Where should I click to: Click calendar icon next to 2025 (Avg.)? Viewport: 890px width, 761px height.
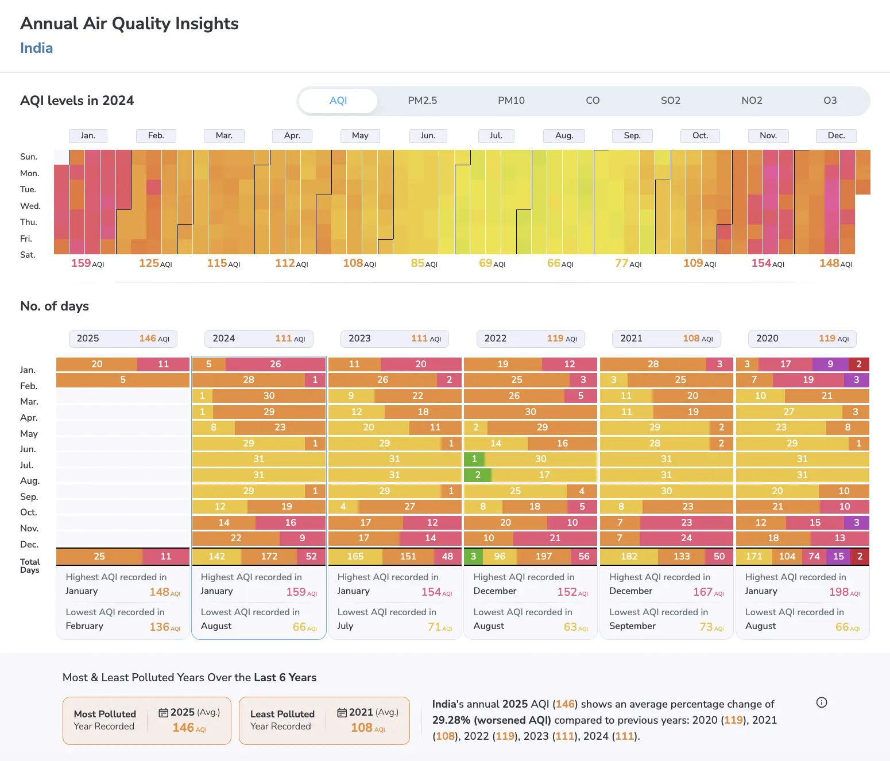(x=164, y=712)
